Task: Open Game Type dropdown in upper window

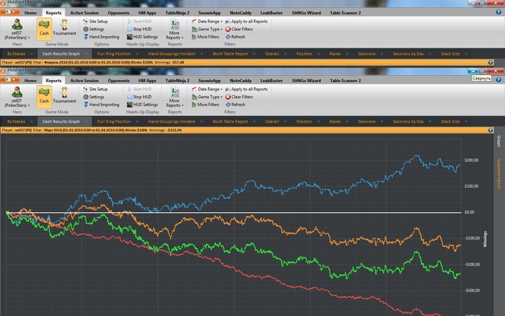Action: click(207, 30)
